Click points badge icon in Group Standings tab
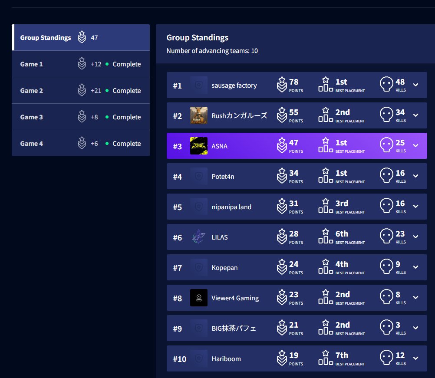Screen dimensions: 435x378 82,37
